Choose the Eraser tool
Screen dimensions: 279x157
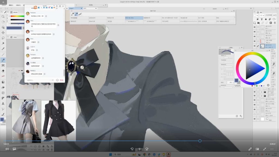[x=3, y=71]
